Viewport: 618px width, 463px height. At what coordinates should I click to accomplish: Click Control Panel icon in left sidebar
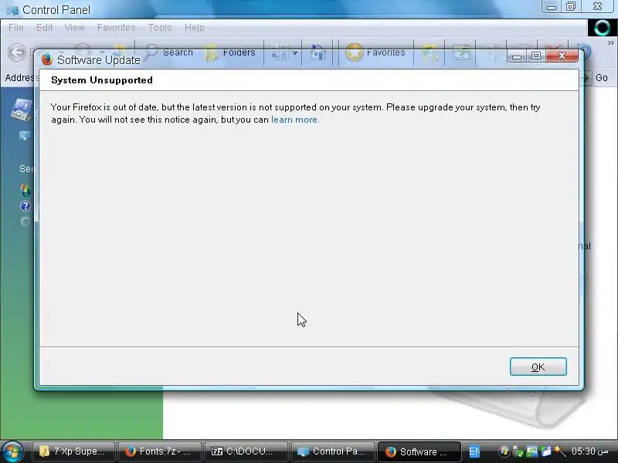(x=22, y=110)
